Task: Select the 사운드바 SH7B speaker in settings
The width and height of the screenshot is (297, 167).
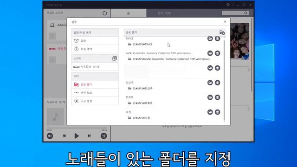Action: point(95,67)
